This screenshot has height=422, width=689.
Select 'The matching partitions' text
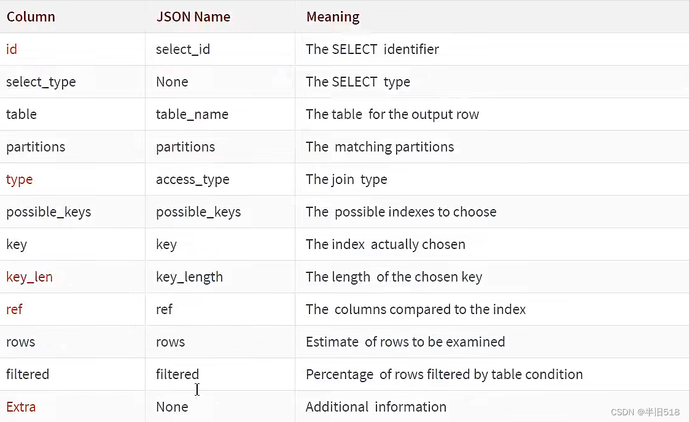click(380, 147)
